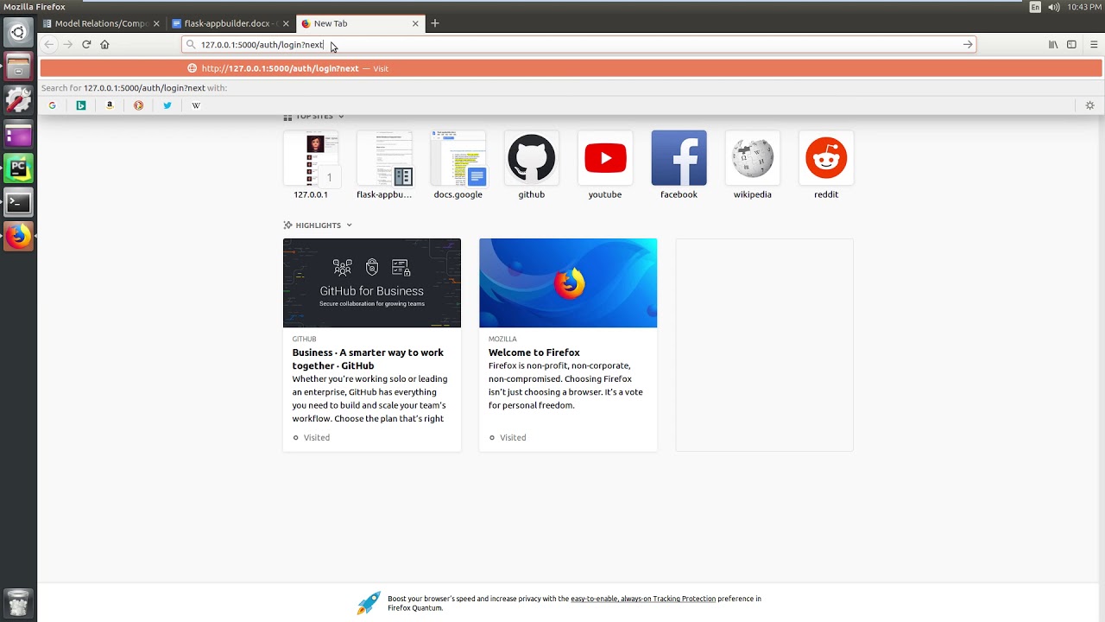Search with Twitter one-off engine
Viewport: 1105px width, 622px height.
point(167,105)
